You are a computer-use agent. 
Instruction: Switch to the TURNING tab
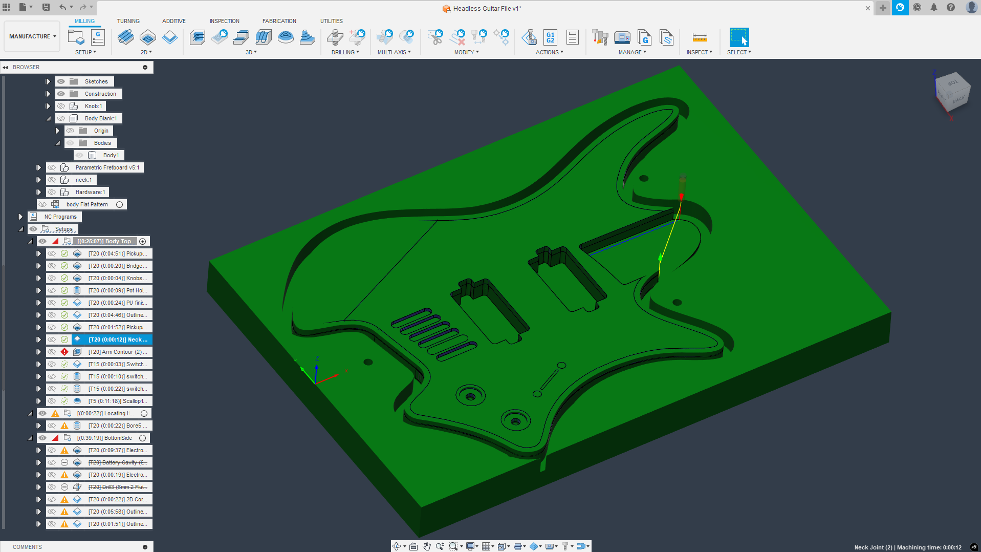point(128,21)
